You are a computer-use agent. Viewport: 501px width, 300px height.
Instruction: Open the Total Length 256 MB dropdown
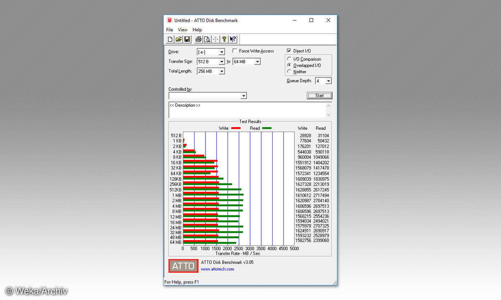pos(222,71)
